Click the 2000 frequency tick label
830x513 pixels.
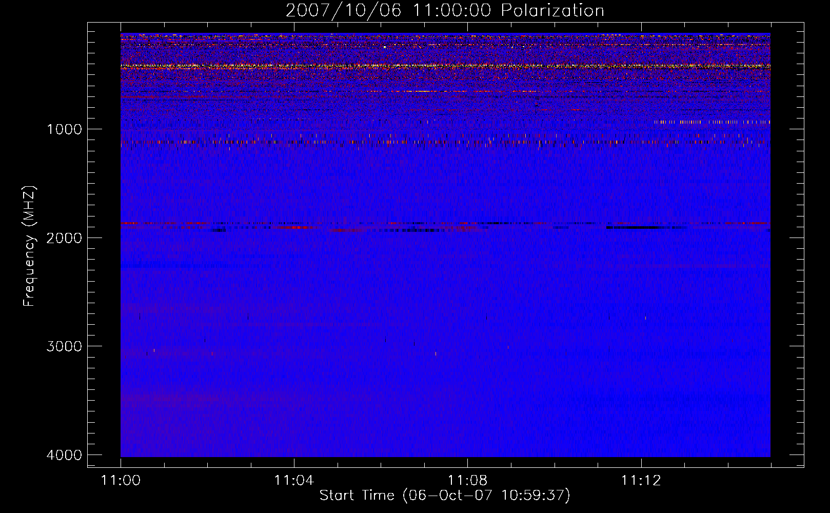tap(64, 238)
